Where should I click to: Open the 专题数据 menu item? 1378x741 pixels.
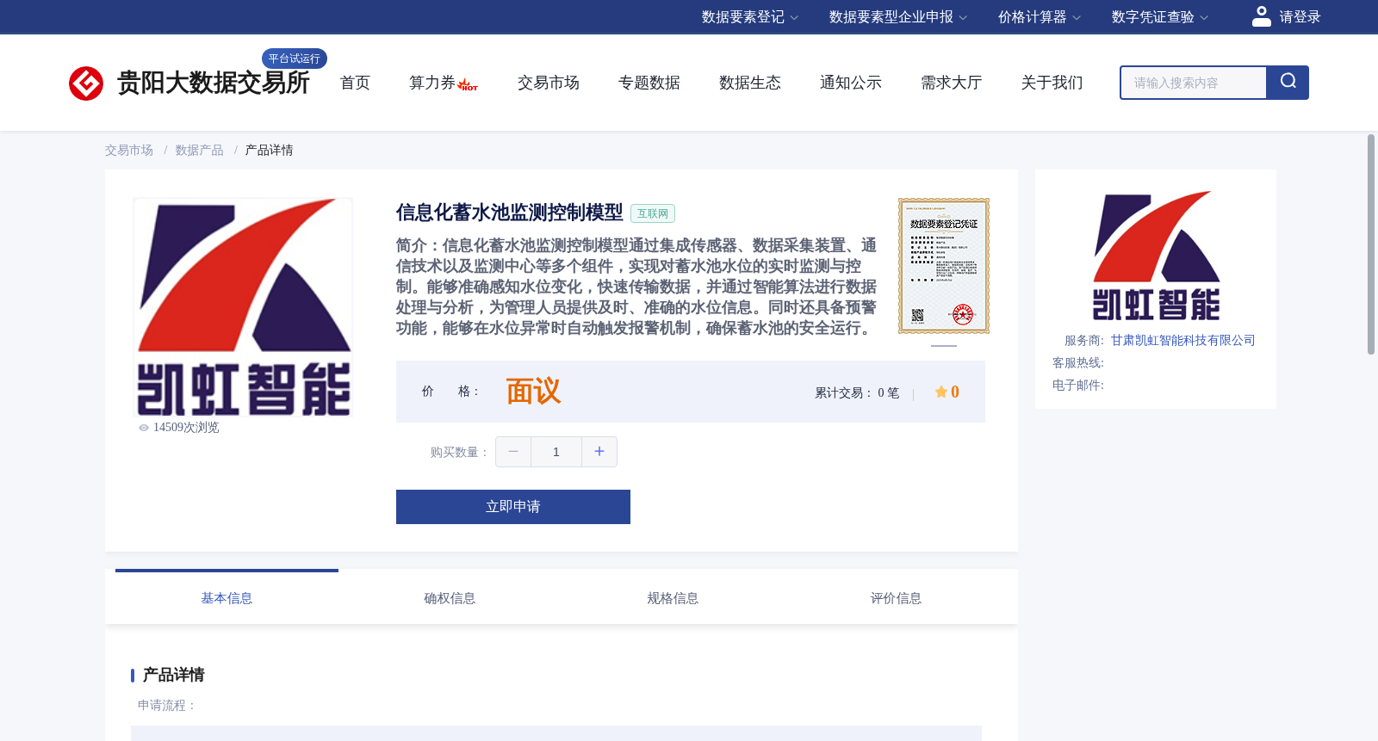pyautogui.click(x=649, y=83)
